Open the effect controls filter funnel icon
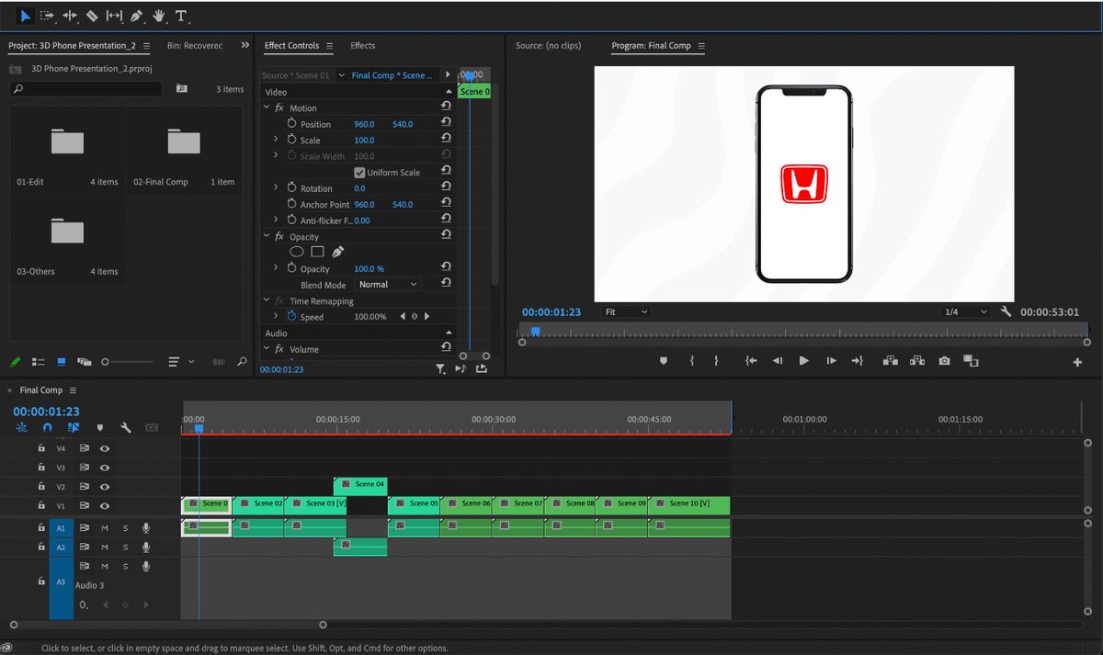Screen dimensions: 1103x655 pos(440,369)
